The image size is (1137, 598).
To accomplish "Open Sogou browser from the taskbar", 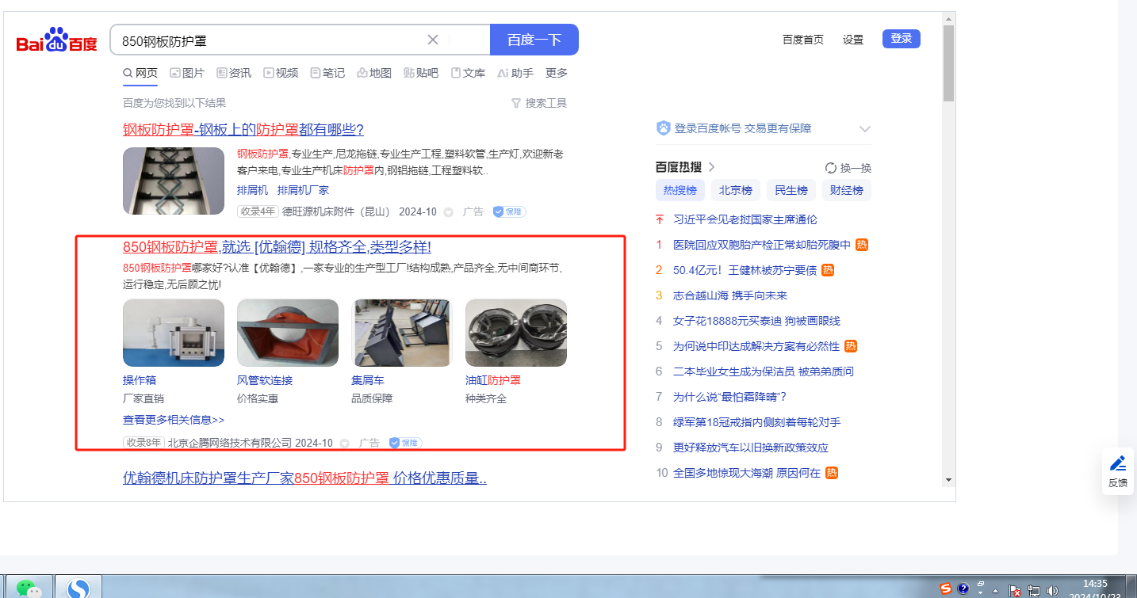I will [78, 588].
